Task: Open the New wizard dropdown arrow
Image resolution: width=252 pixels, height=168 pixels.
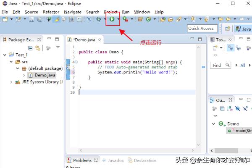Action: (x=11, y=19)
